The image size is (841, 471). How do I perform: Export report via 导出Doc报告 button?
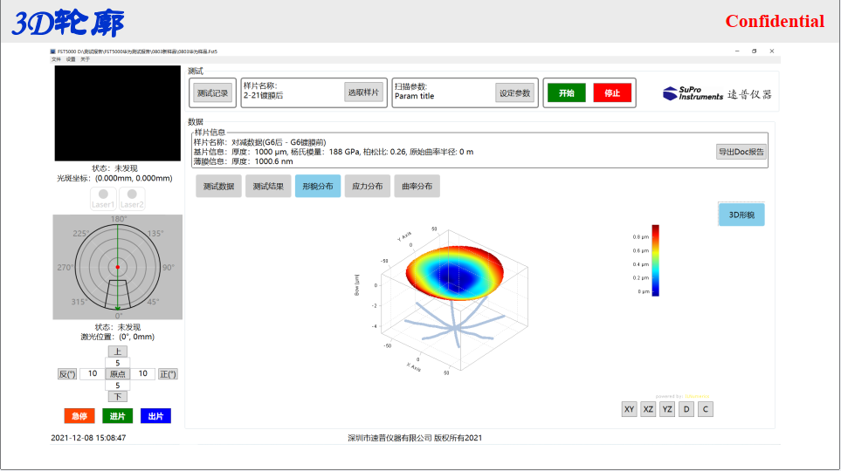pyautogui.click(x=741, y=152)
